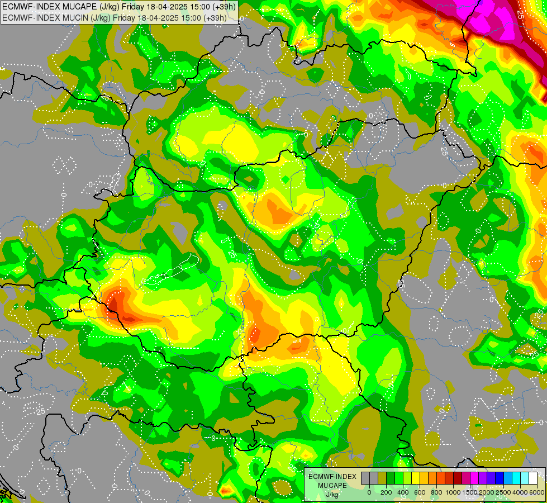Click the legend scale value 2000

click(x=487, y=492)
